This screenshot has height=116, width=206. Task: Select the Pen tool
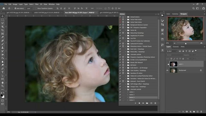coord(3,69)
